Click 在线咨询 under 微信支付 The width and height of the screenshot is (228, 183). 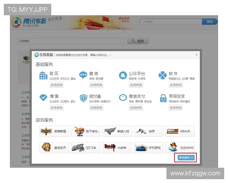pyautogui.click(x=136, y=108)
